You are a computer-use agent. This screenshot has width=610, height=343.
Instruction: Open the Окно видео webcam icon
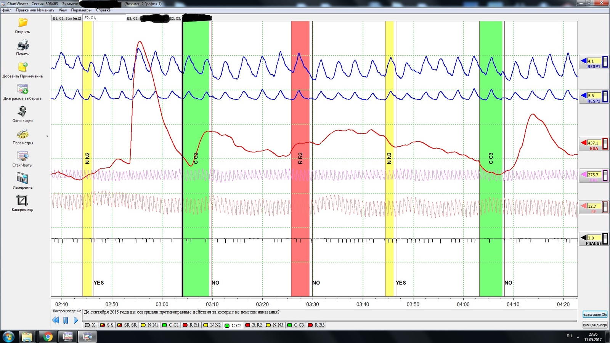point(22,111)
